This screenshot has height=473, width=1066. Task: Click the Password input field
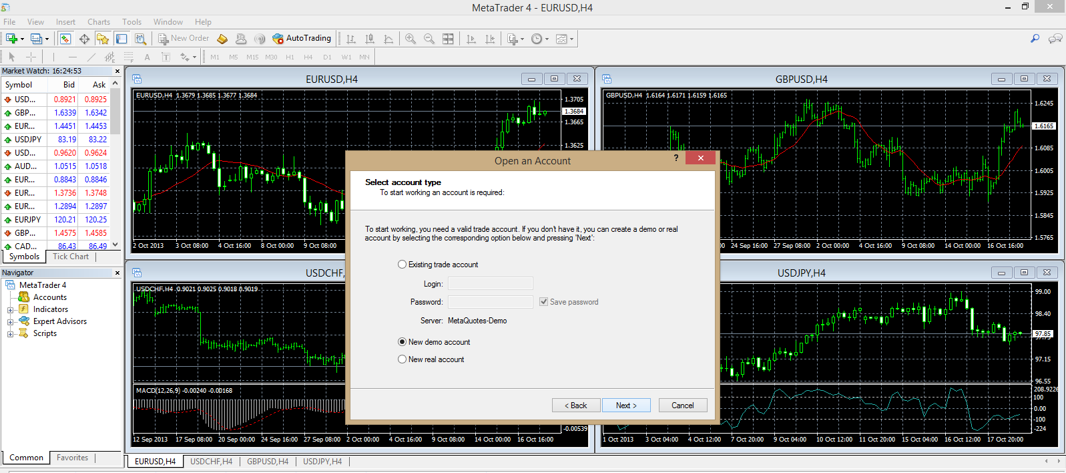[x=491, y=302]
